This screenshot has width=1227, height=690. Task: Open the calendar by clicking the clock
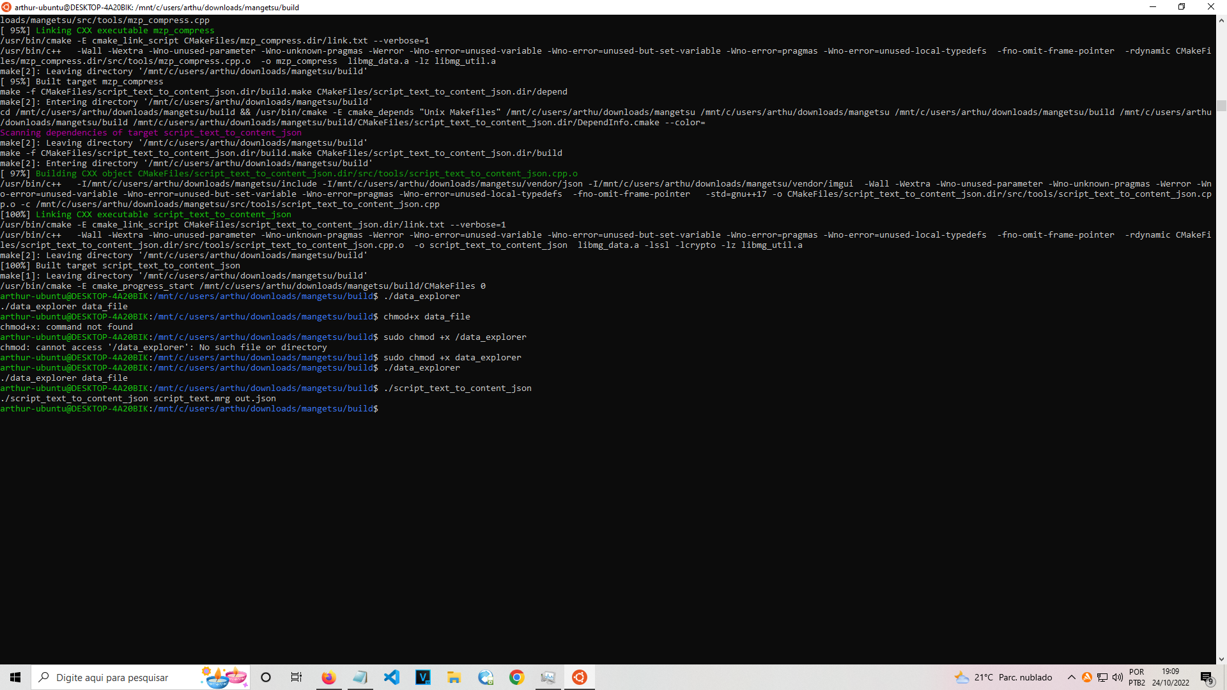click(1170, 677)
